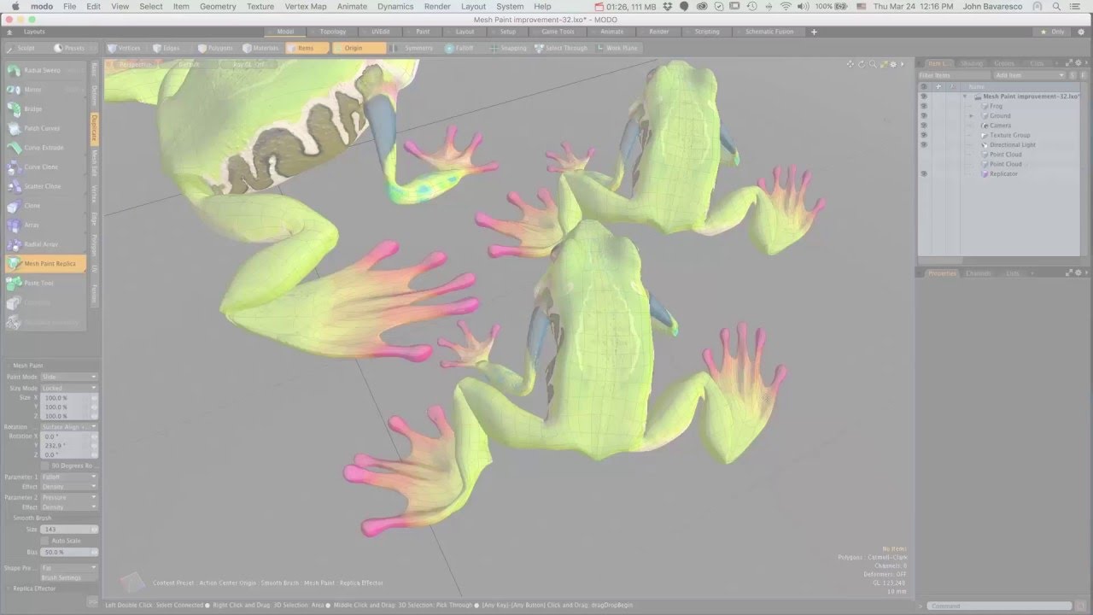
Task: Hide the Replicator item
Action: coord(923,173)
